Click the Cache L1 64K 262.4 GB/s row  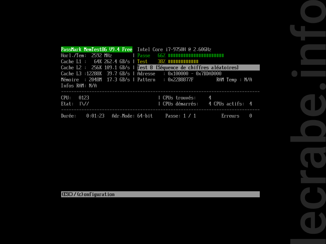pyautogui.click(x=95, y=61)
